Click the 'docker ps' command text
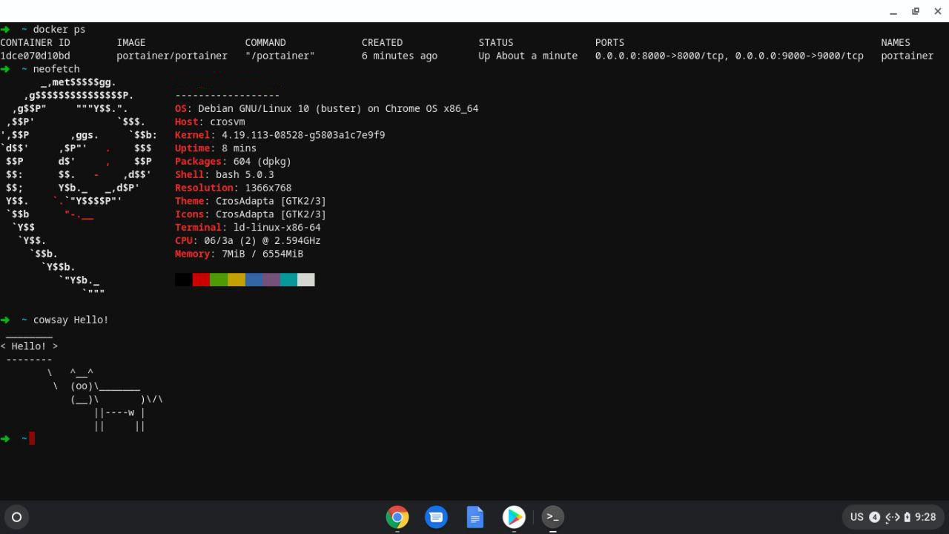Viewport: 949px width, 534px height. 59,29
